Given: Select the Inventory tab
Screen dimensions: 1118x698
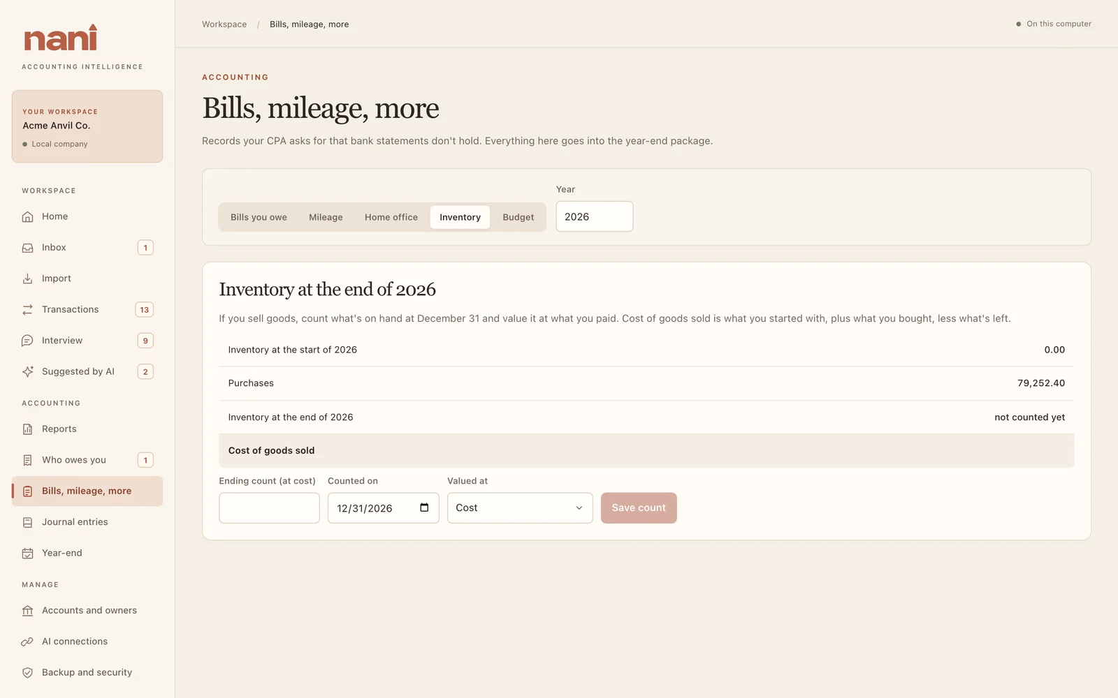Looking at the screenshot, I should coord(460,217).
